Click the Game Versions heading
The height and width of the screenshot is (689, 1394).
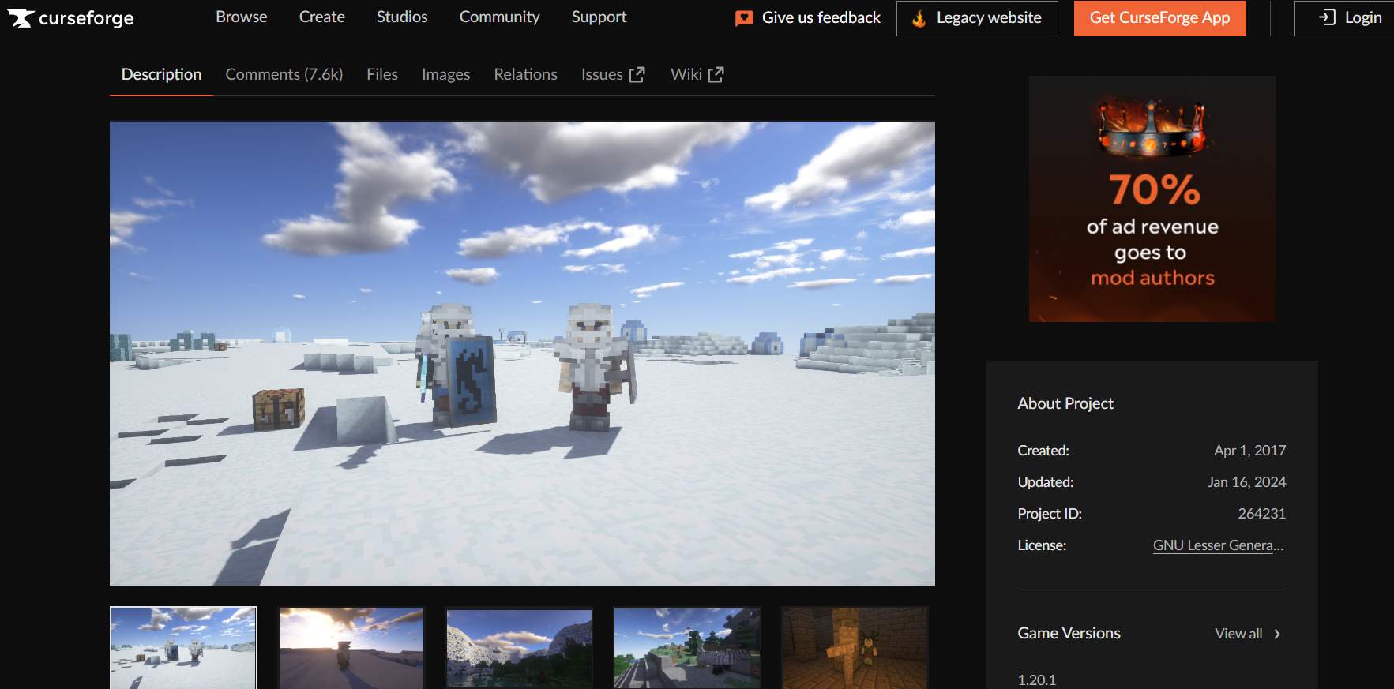[1069, 633]
